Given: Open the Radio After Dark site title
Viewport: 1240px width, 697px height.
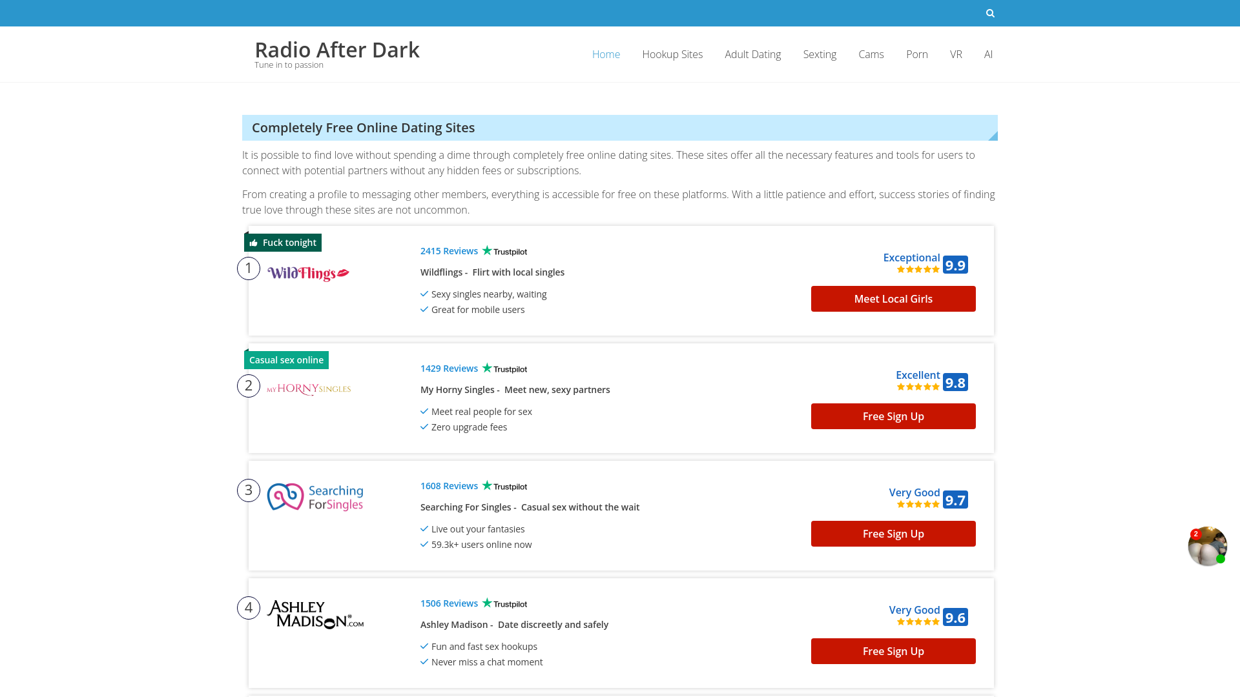Looking at the screenshot, I should coord(337,50).
